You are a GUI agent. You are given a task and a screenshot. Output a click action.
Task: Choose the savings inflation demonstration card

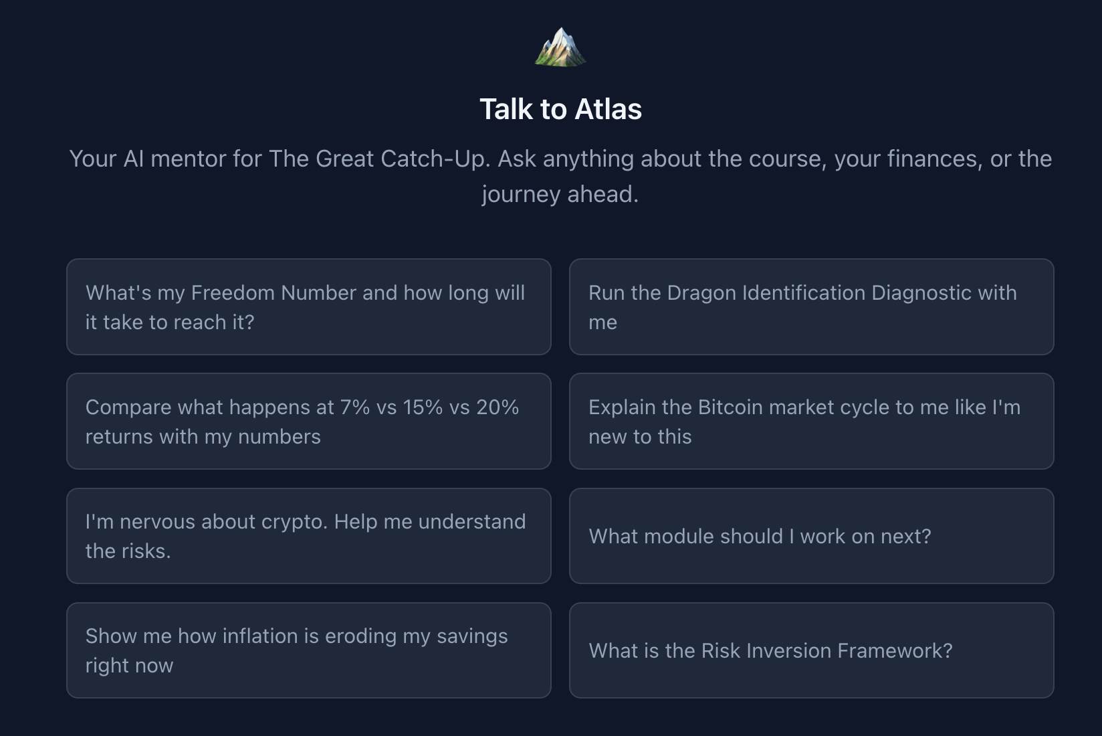click(x=308, y=650)
